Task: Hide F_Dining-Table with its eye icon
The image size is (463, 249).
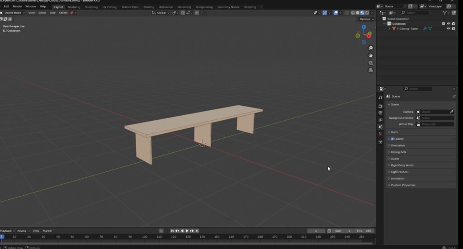Action: pos(449,28)
